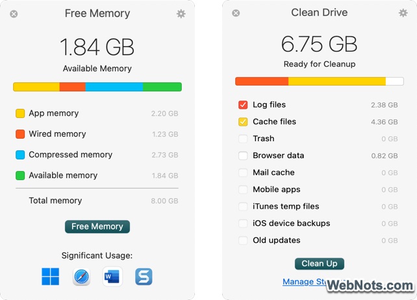Click the Windows icon under Significant Usage
Screen dimensions: 417x300
50,277
